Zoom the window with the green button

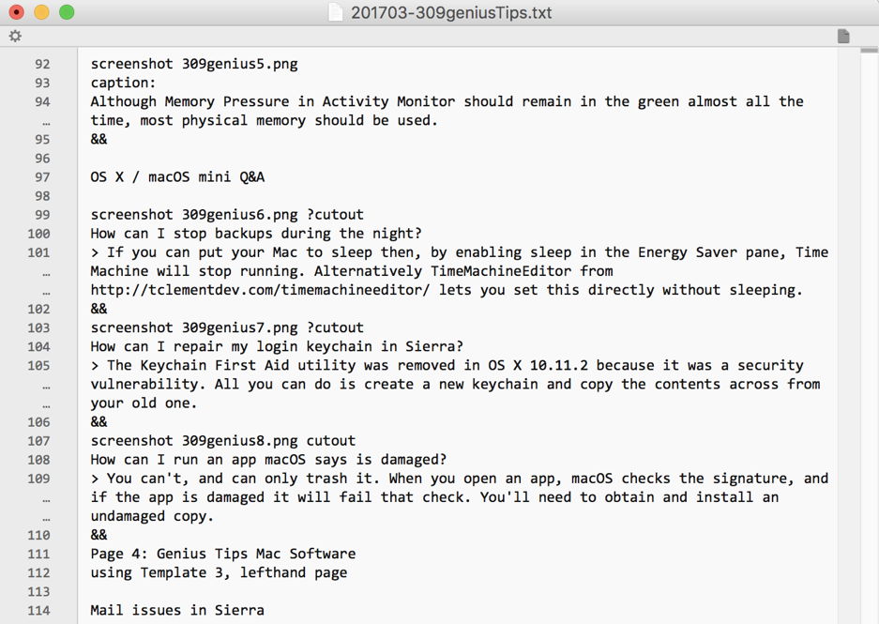[x=66, y=12]
